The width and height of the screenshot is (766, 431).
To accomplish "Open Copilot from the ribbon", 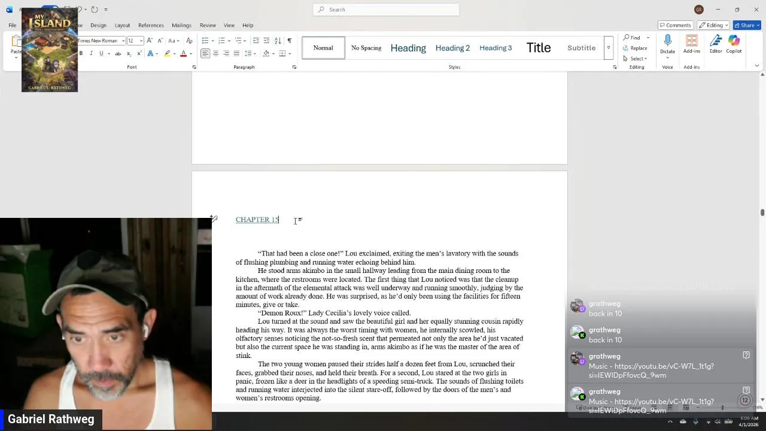I will (x=734, y=44).
